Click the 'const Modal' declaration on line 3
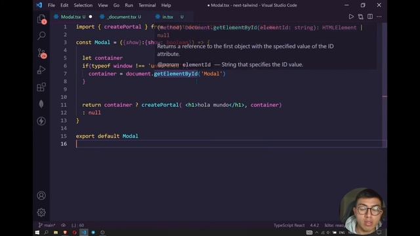The height and width of the screenshot is (236, 420). click(93, 42)
